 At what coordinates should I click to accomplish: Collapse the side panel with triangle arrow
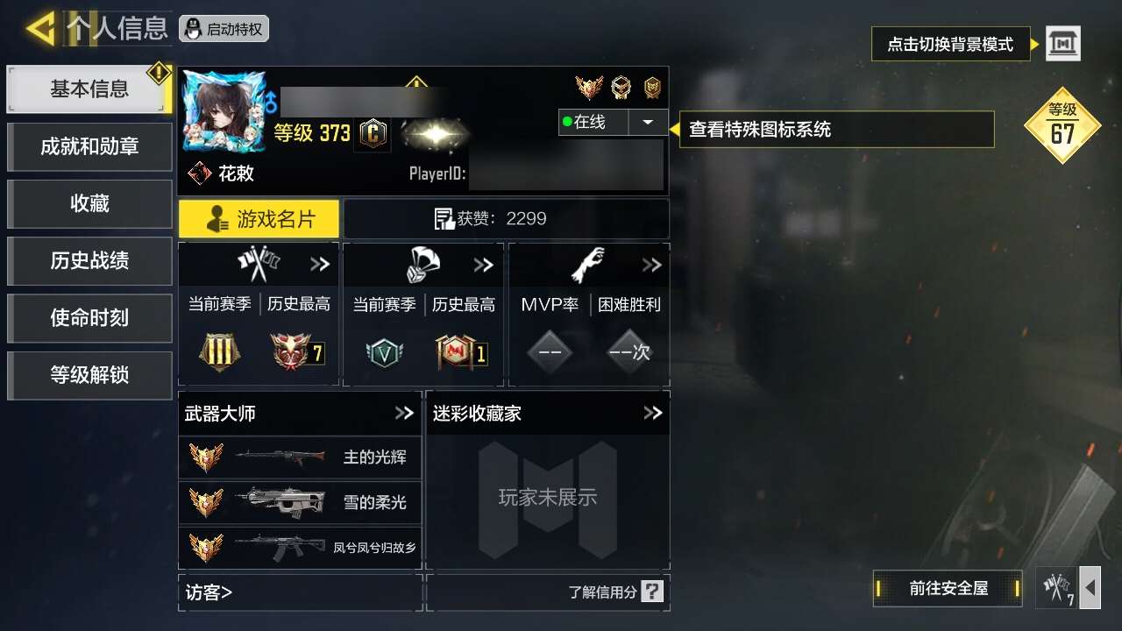[1090, 588]
